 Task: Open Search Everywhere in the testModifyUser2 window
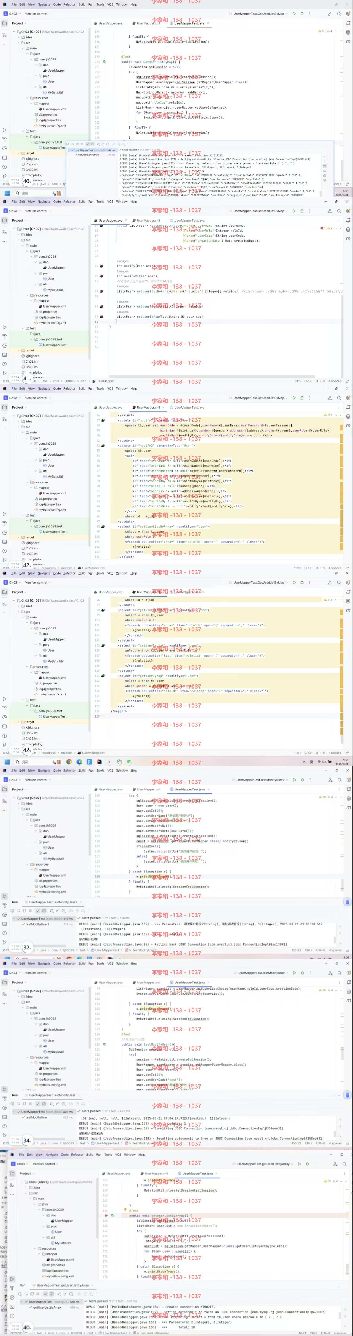pyautogui.click(x=339, y=779)
